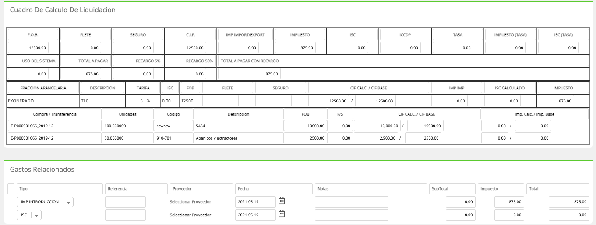Viewport: 596px width, 225px height.
Task: Expand the ISC type dropdown in Gastos
Action: click(29, 215)
